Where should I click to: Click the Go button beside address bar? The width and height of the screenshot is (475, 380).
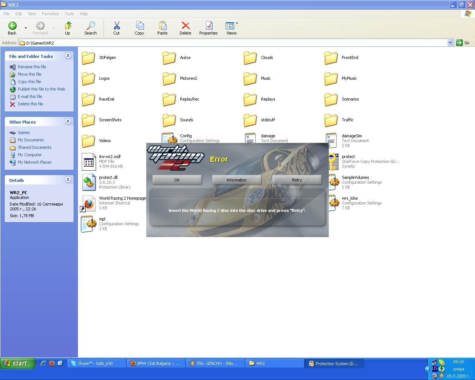tap(463, 43)
